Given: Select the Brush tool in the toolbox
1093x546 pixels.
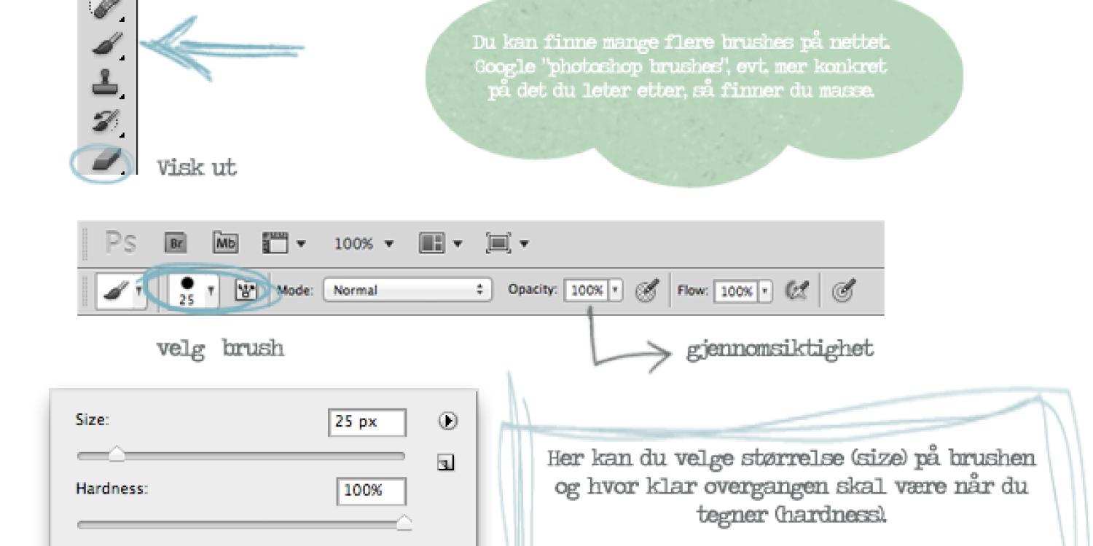Looking at the screenshot, I should pos(105,44).
